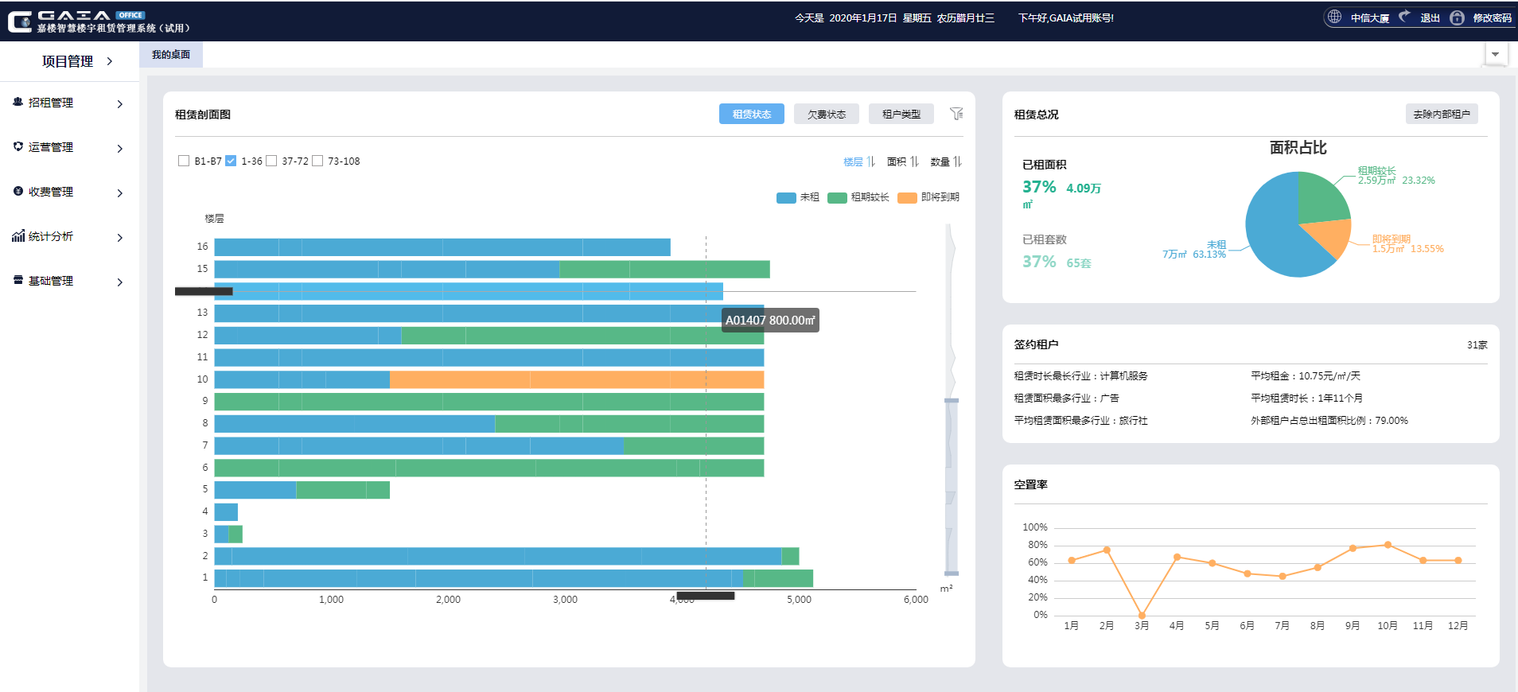1518x692 pixels.
Task: Click the orange 即将到期 legend swatch
Action: [907, 197]
